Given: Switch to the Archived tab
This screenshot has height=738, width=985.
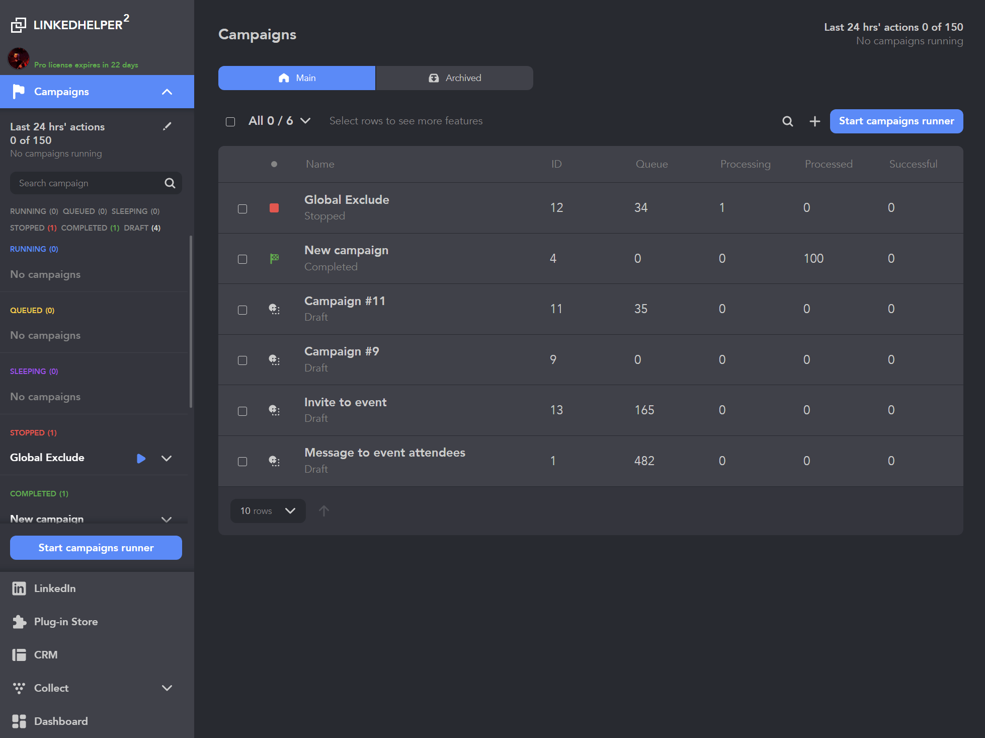Looking at the screenshot, I should (454, 78).
